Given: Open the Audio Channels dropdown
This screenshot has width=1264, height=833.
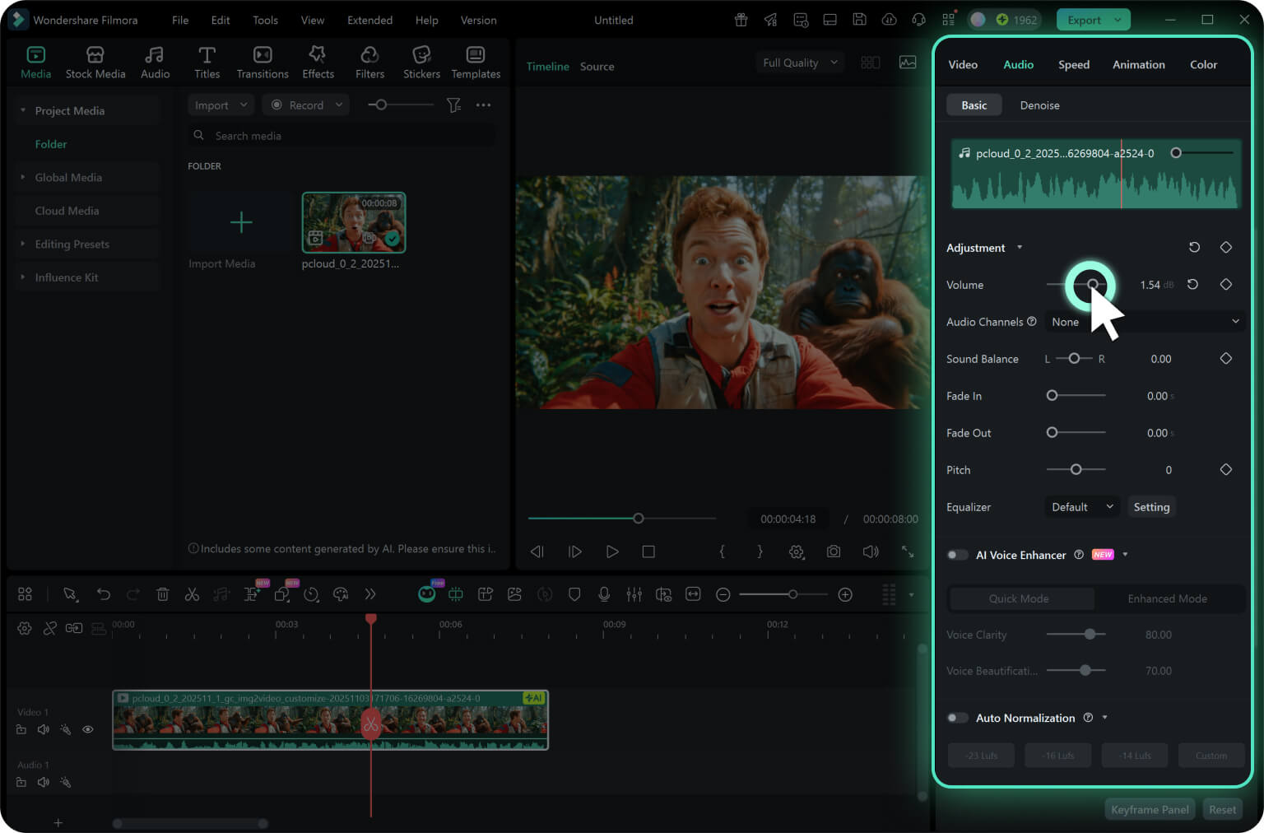Looking at the screenshot, I should coord(1145,322).
